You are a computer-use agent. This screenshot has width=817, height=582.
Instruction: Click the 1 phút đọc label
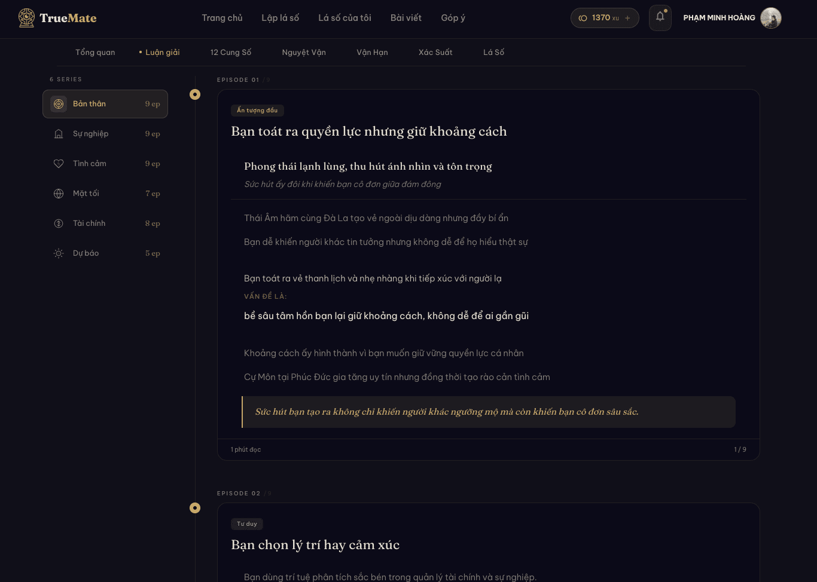click(x=246, y=449)
